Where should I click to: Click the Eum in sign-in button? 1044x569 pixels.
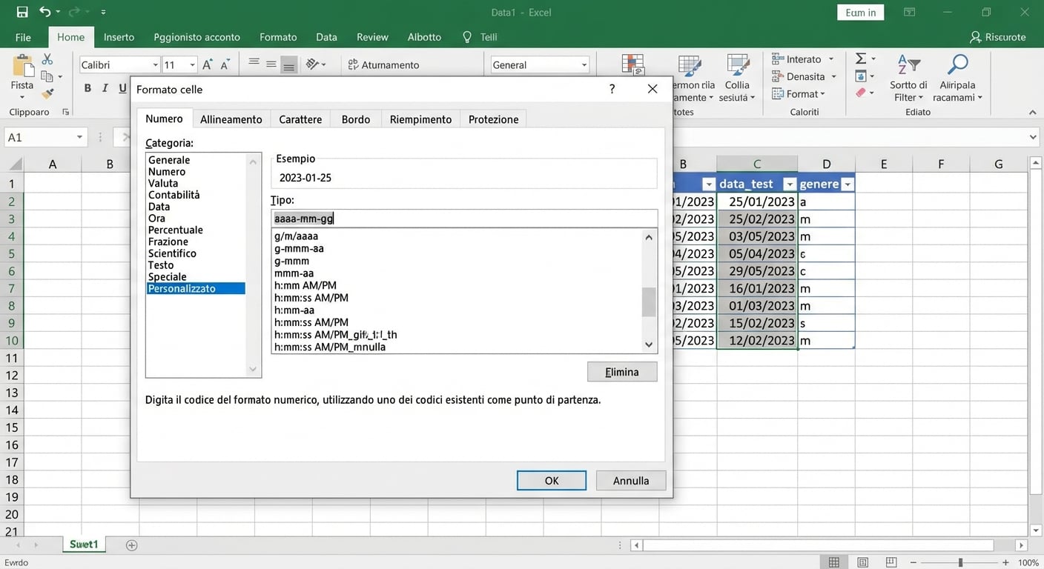861,13
